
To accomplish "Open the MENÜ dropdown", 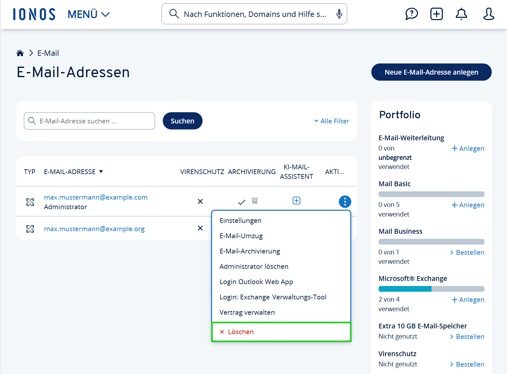I will 89,14.
